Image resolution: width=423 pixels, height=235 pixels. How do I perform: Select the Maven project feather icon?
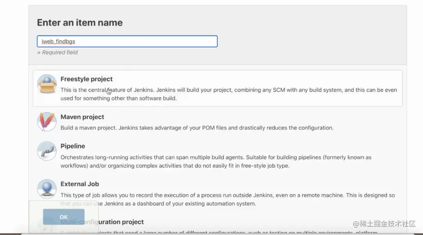click(47, 122)
